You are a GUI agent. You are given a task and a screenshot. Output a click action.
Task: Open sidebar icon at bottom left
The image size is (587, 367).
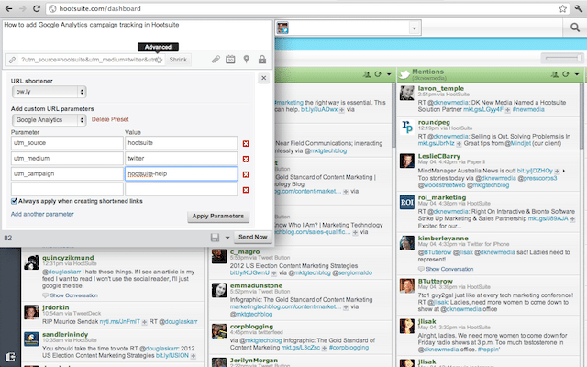click(x=10, y=356)
